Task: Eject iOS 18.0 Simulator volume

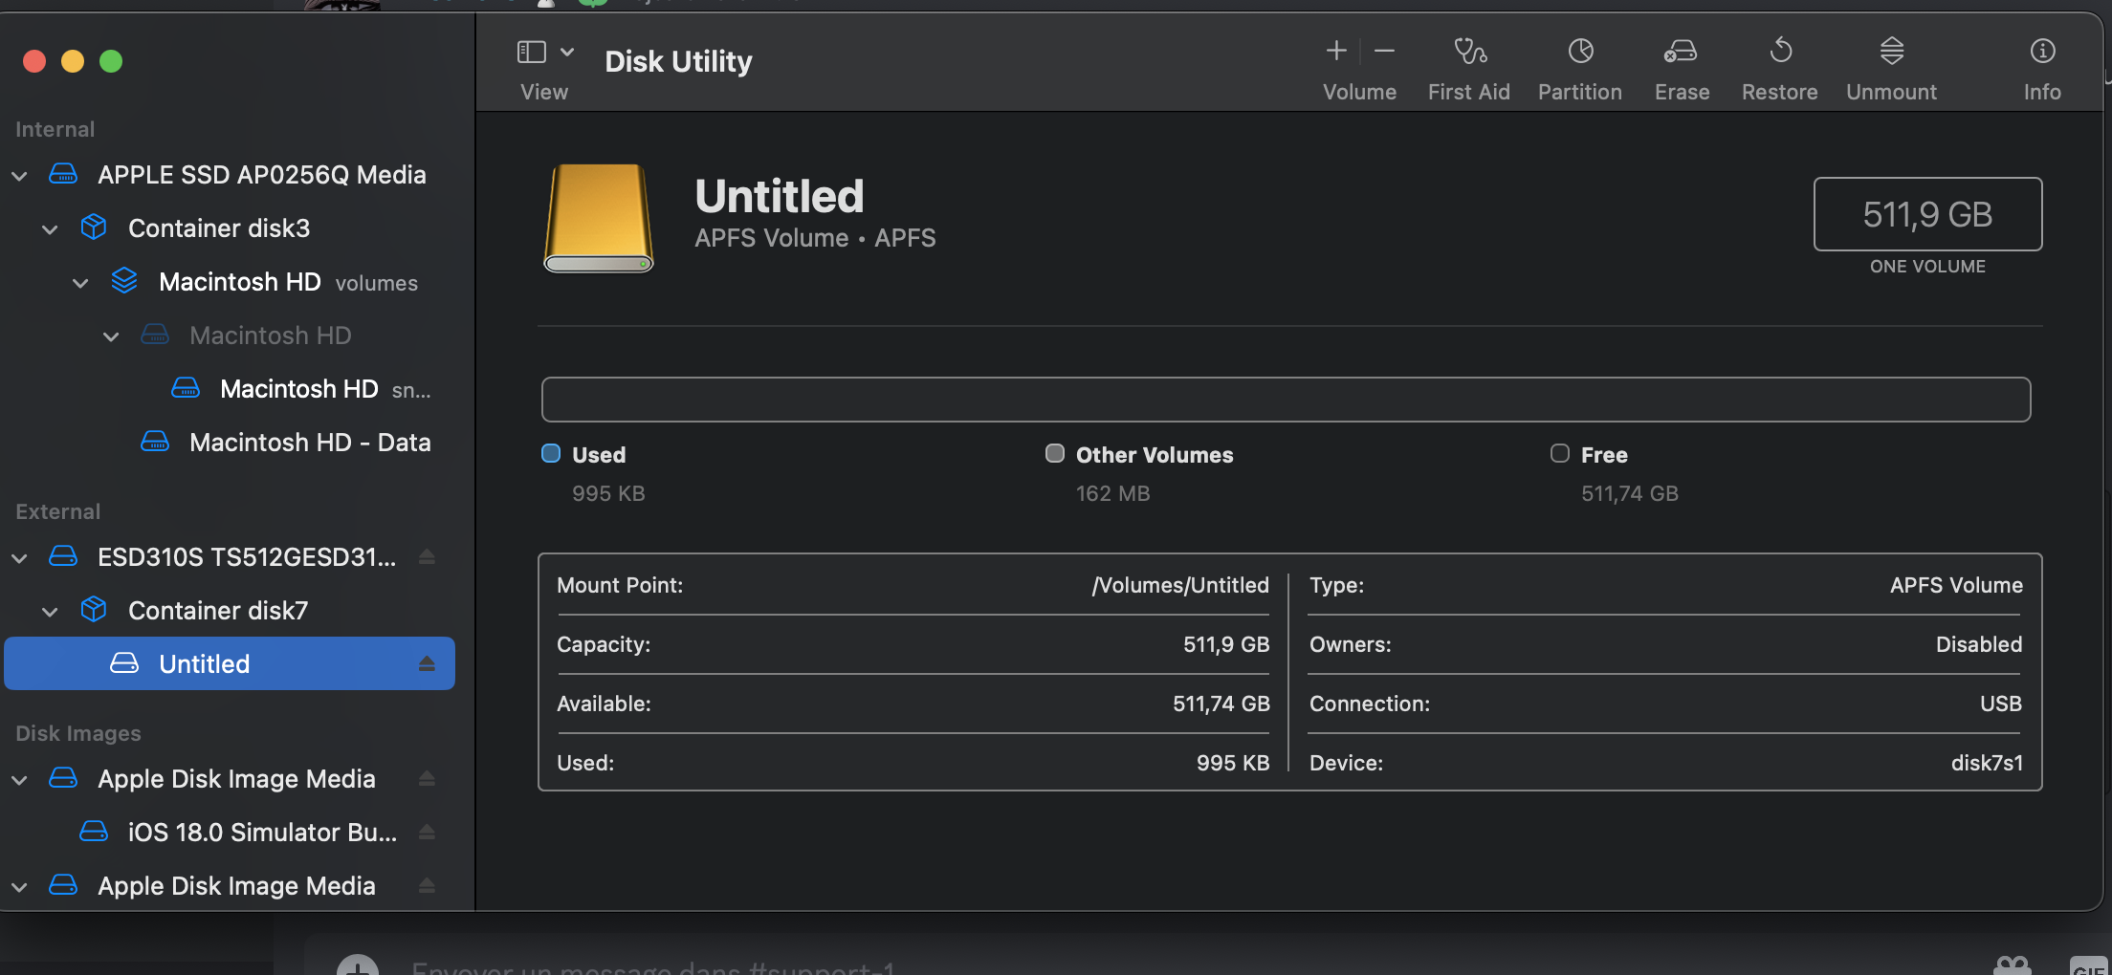Action: [427, 833]
